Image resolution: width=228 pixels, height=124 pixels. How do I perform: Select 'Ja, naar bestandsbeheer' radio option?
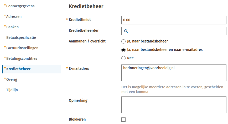click(123, 41)
